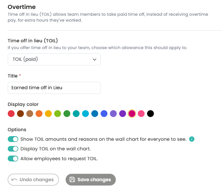The height and width of the screenshot is (192, 222).
Task: Pick the black display color
Action: coord(150,114)
